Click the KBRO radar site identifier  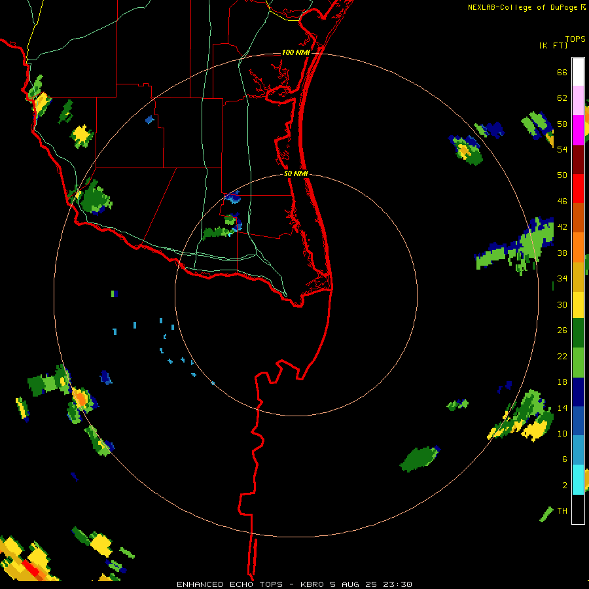(x=312, y=584)
